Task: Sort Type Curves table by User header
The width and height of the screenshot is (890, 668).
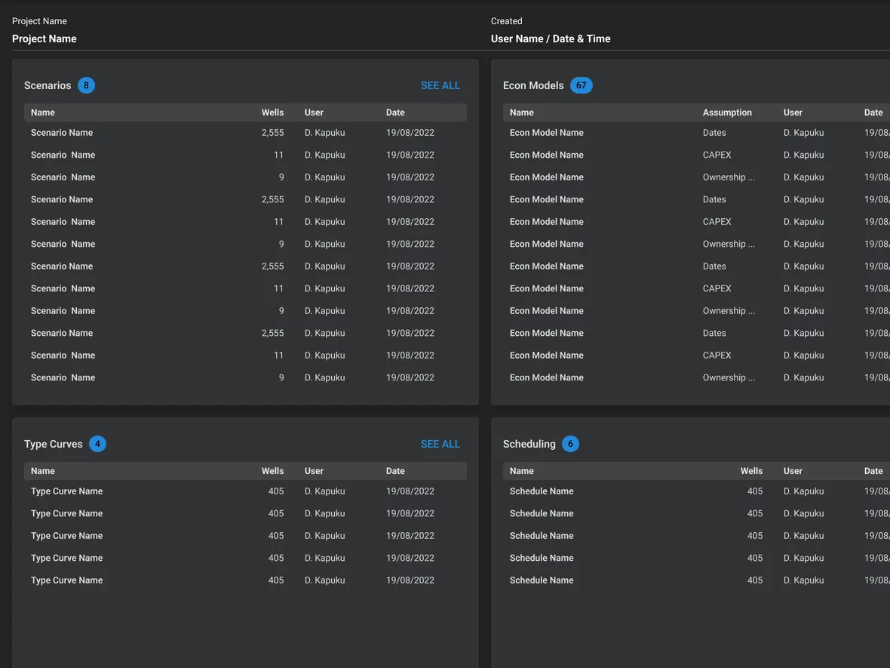Action: (314, 471)
